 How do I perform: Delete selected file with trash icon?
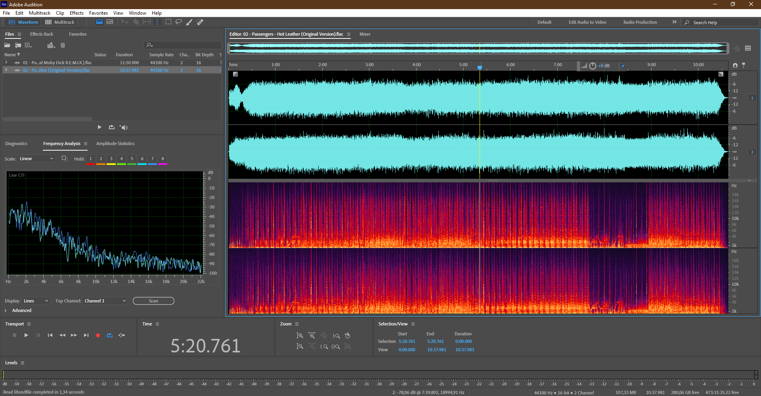point(63,45)
